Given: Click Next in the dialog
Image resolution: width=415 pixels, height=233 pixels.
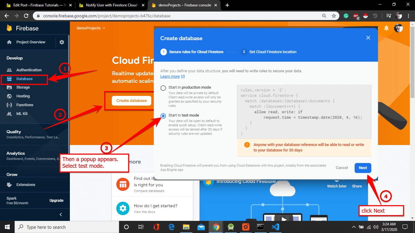Looking at the screenshot, I should [x=363, y=168].
